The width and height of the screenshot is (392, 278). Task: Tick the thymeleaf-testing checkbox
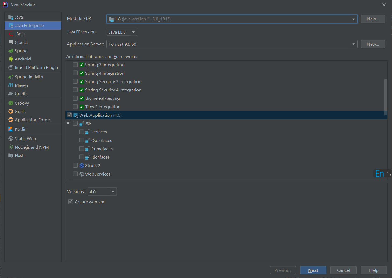coord(75,98)
